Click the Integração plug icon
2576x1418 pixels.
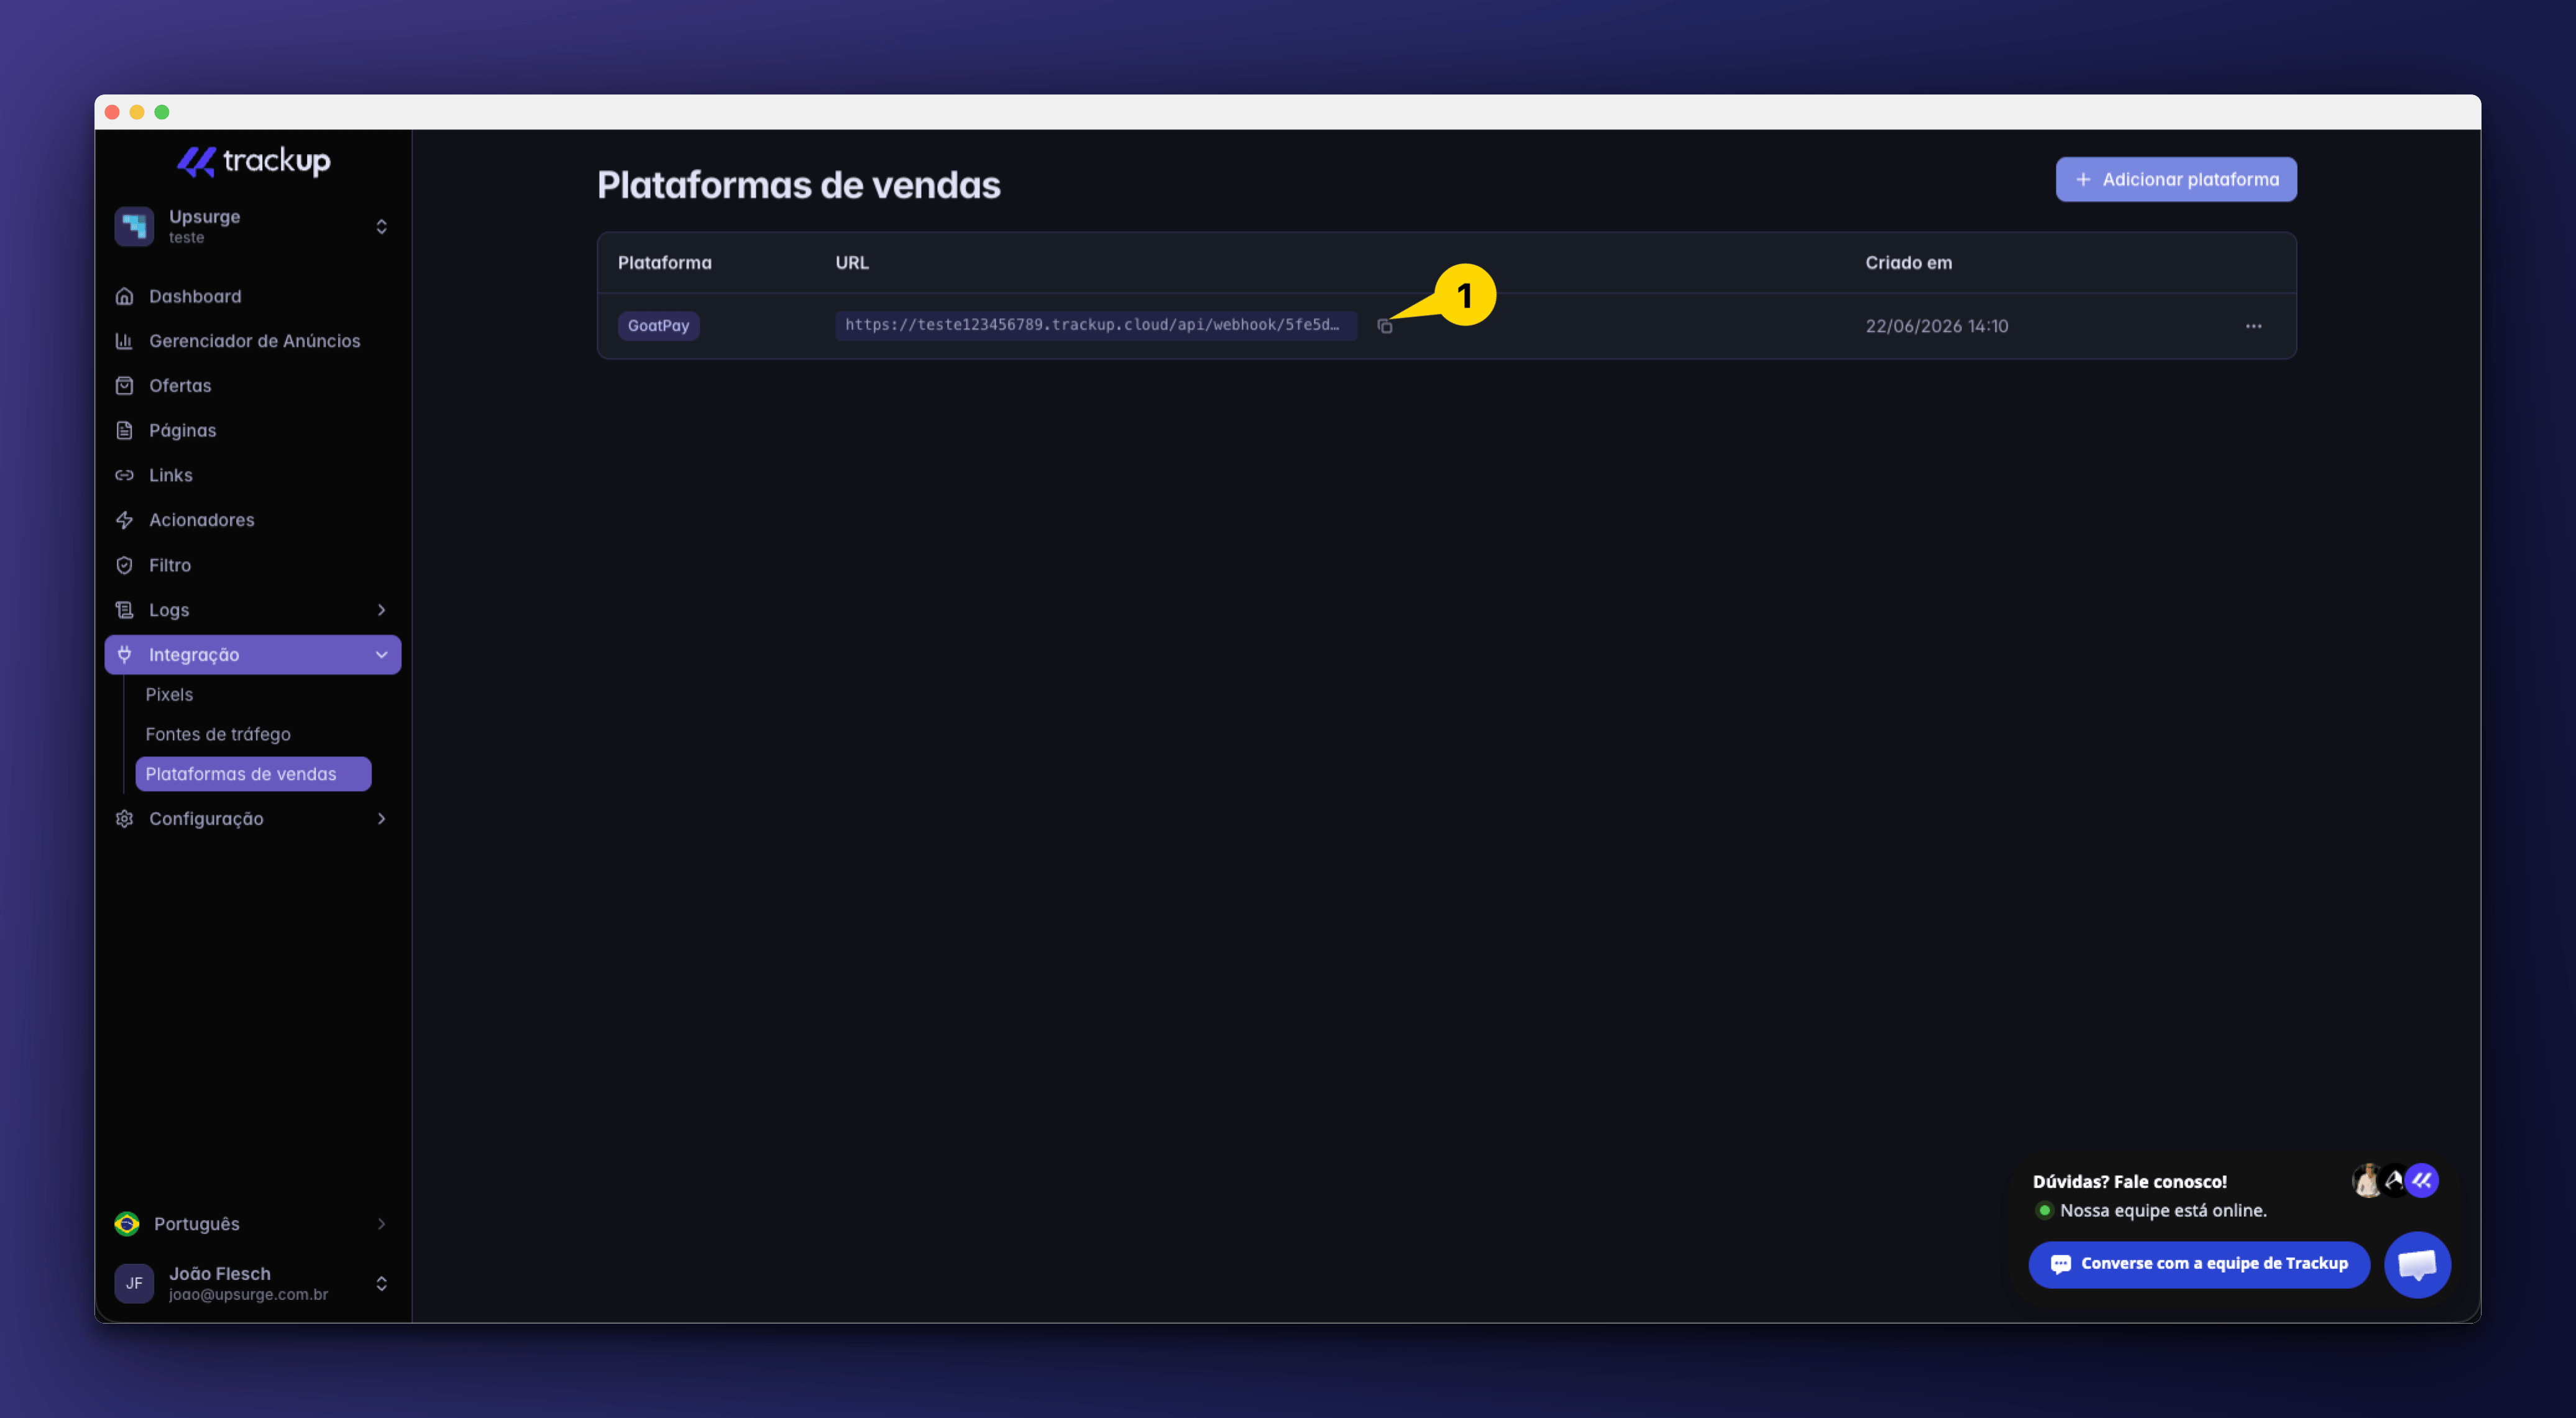124,654
